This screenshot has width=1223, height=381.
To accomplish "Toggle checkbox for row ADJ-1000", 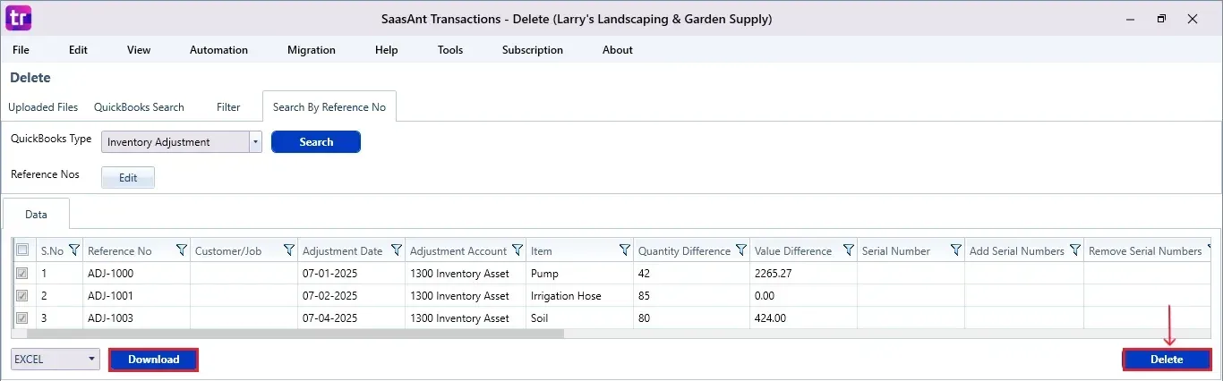I will pyautogui.click(x=22, y=273).
